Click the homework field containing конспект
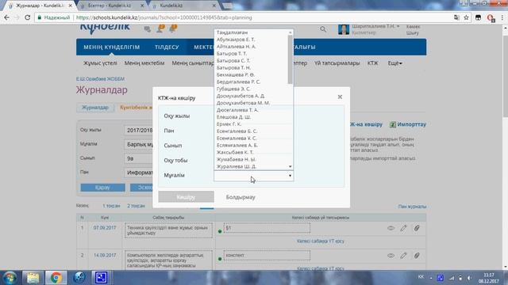Image resolution: width=508 pixels, height=285 pixels. 267,255
